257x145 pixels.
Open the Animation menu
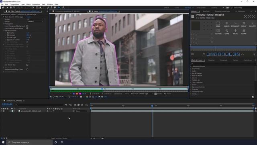[36, 4]
